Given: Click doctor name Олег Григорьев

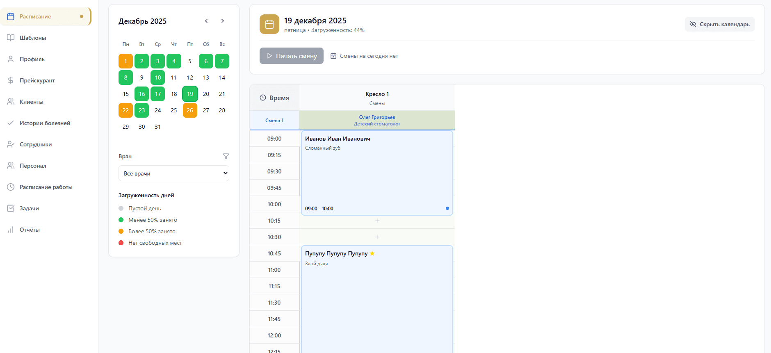Looking at the screenshot, I should click(377, 117).
